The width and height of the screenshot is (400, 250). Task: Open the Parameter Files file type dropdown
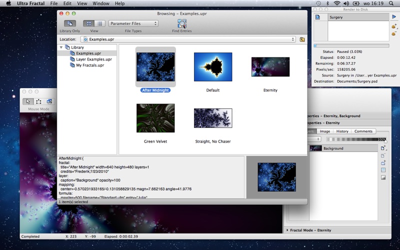(133, 23)
